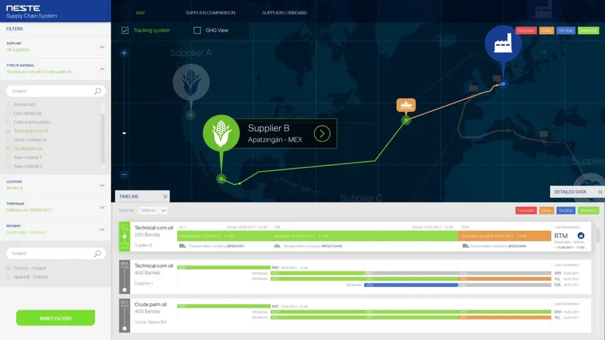Click the timeline Delivered status button

588,210
